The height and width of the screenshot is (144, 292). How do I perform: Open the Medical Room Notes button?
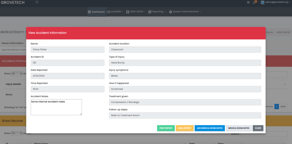[238, 128]
